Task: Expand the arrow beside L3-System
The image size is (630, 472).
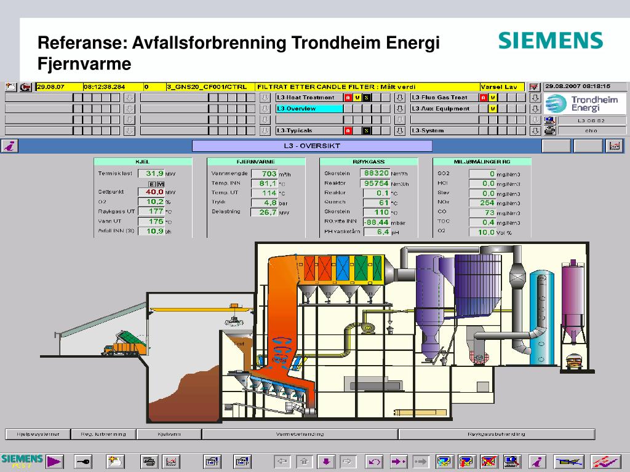Action: coord(535,130)
